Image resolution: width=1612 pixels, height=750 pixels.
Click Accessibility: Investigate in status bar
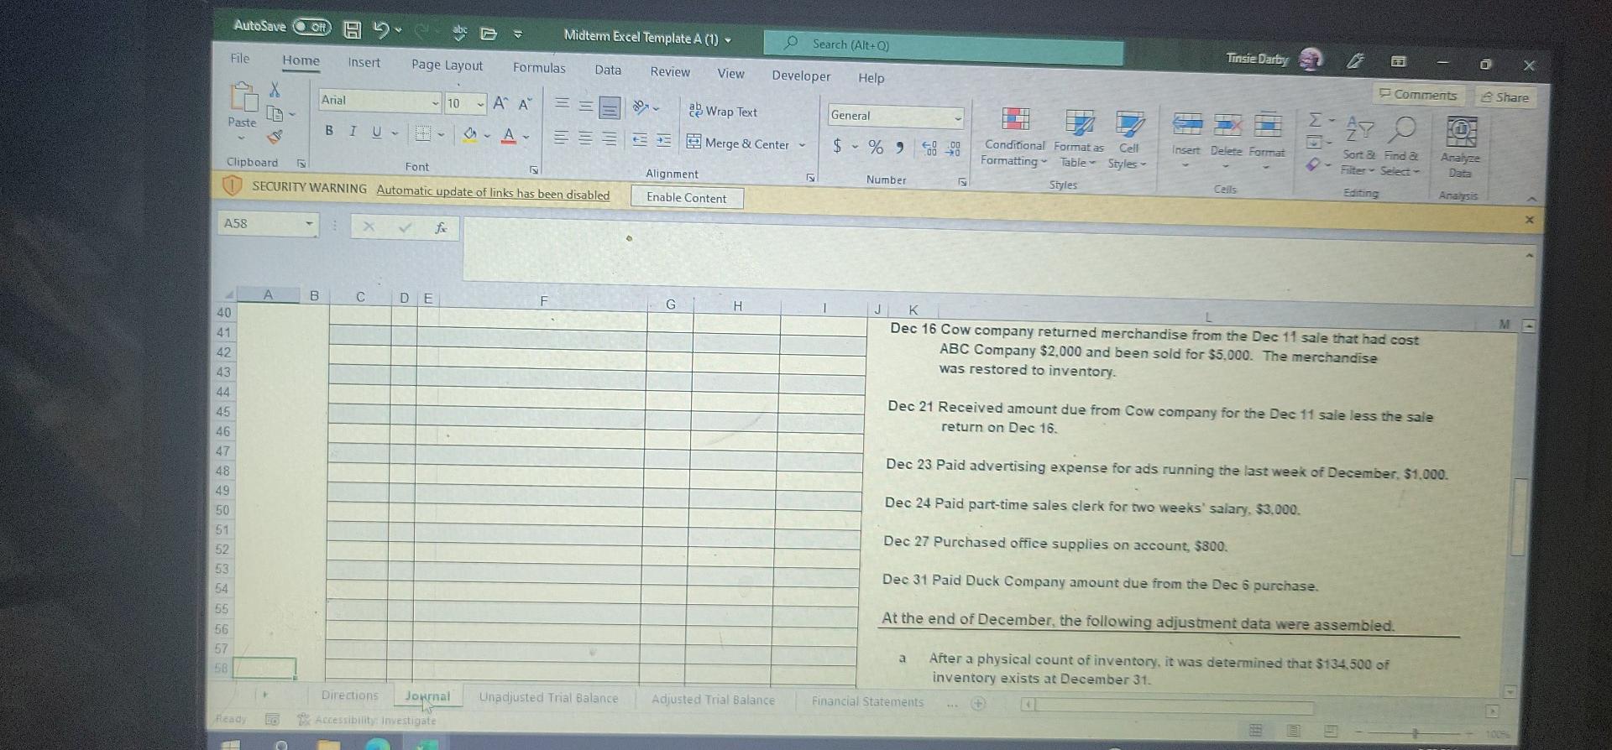(368, 721)
